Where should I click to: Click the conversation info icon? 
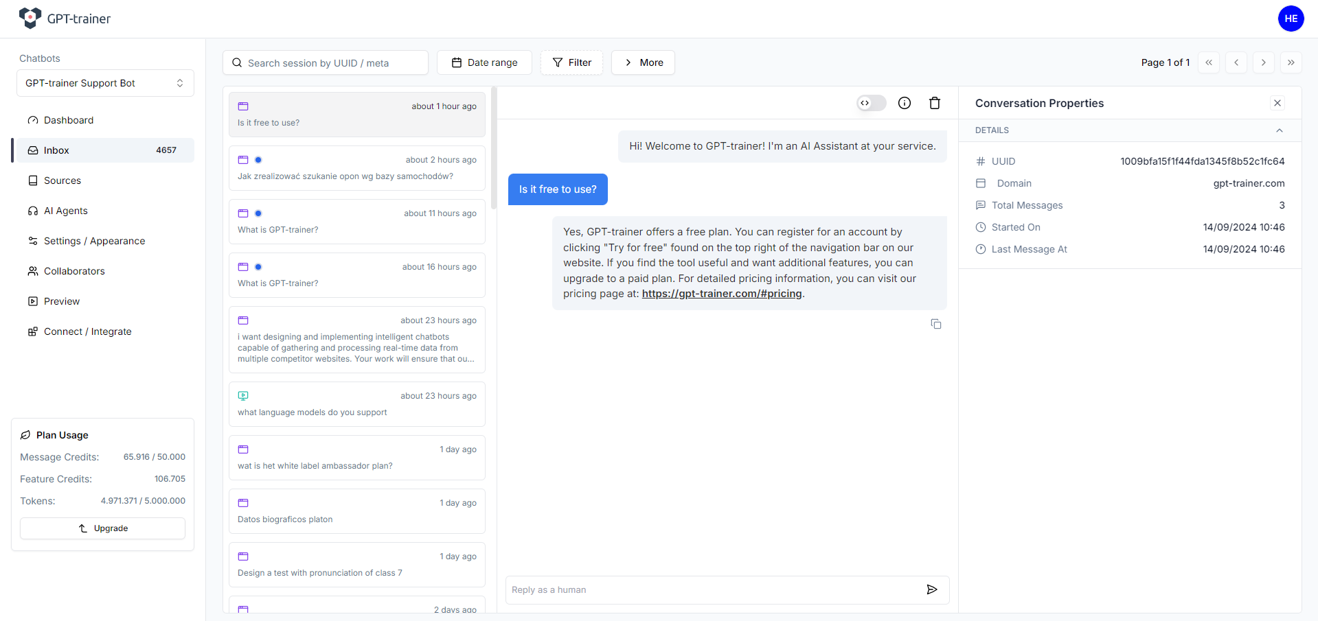905,103
